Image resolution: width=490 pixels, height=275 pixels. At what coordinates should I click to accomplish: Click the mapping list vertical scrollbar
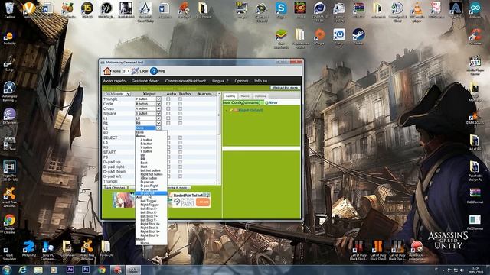pyautogui.click(x=219, y=138)
